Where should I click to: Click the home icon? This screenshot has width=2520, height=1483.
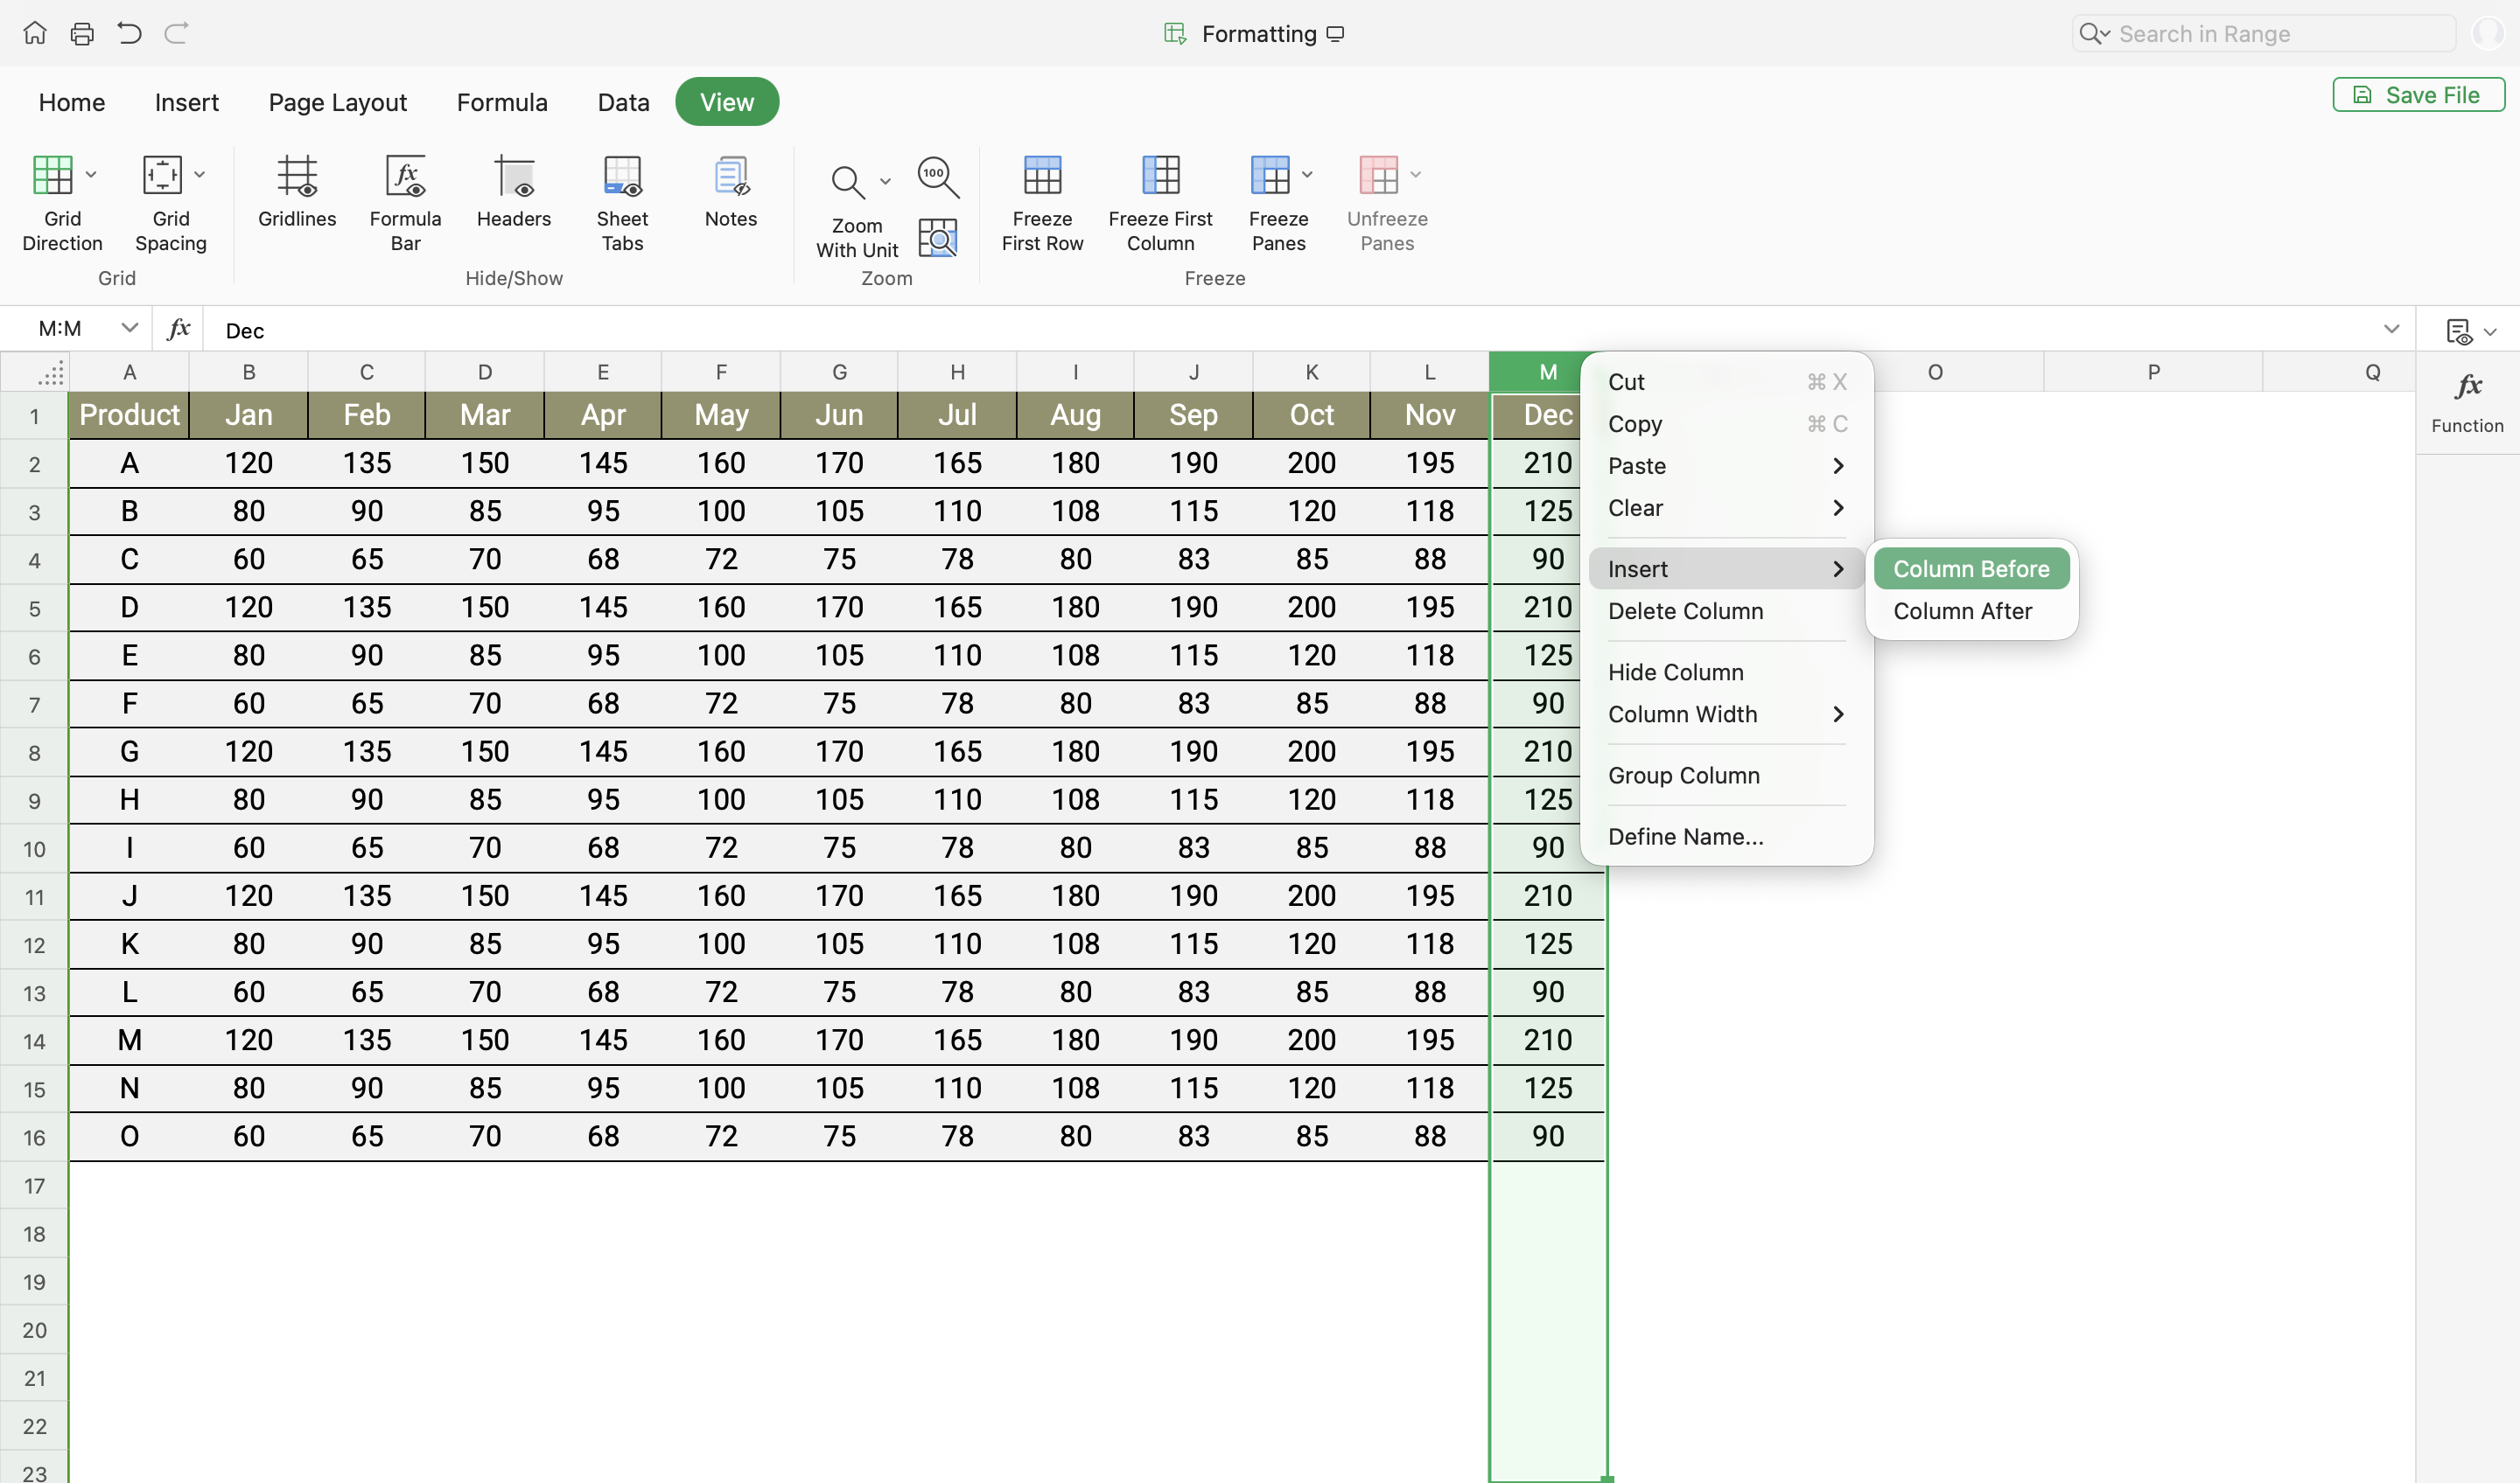[x=35, y=34]
